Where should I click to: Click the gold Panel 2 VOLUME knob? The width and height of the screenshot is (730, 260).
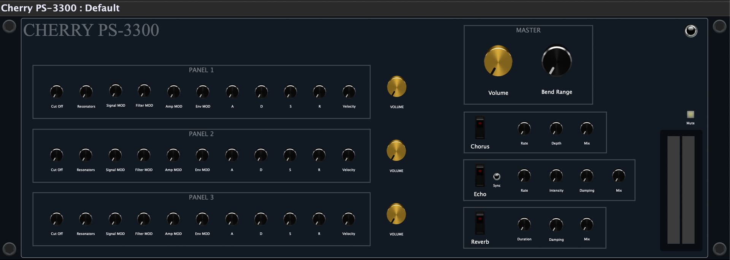coord(396,151)
